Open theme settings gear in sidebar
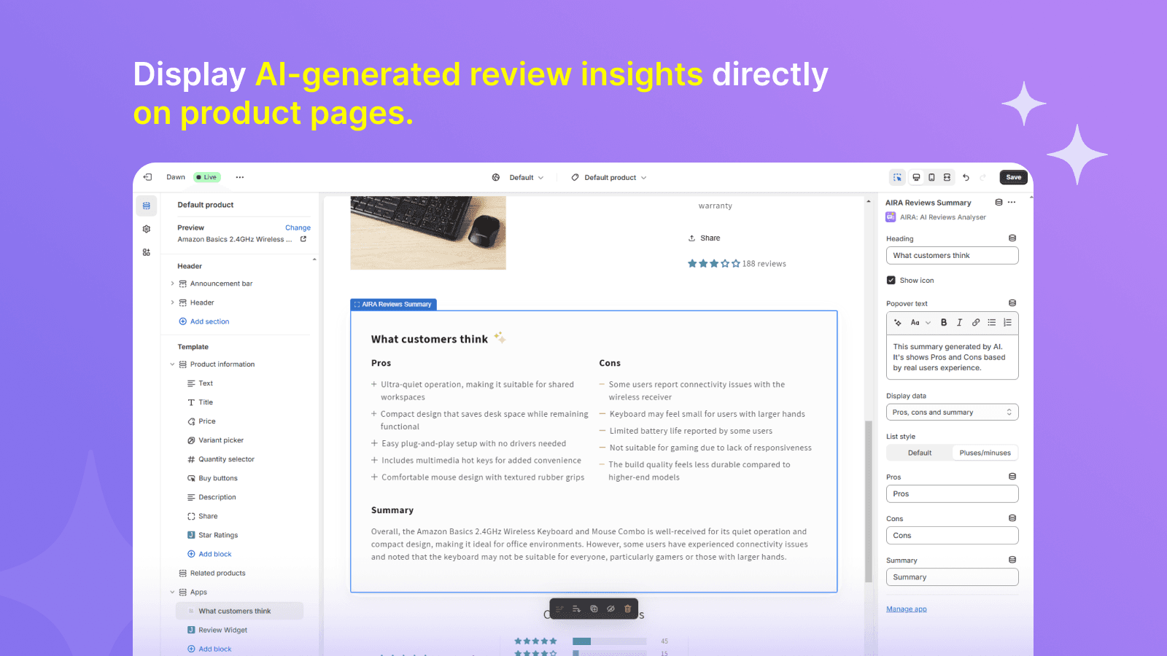This screenshot has height=656, width=1167. point(147,229)
